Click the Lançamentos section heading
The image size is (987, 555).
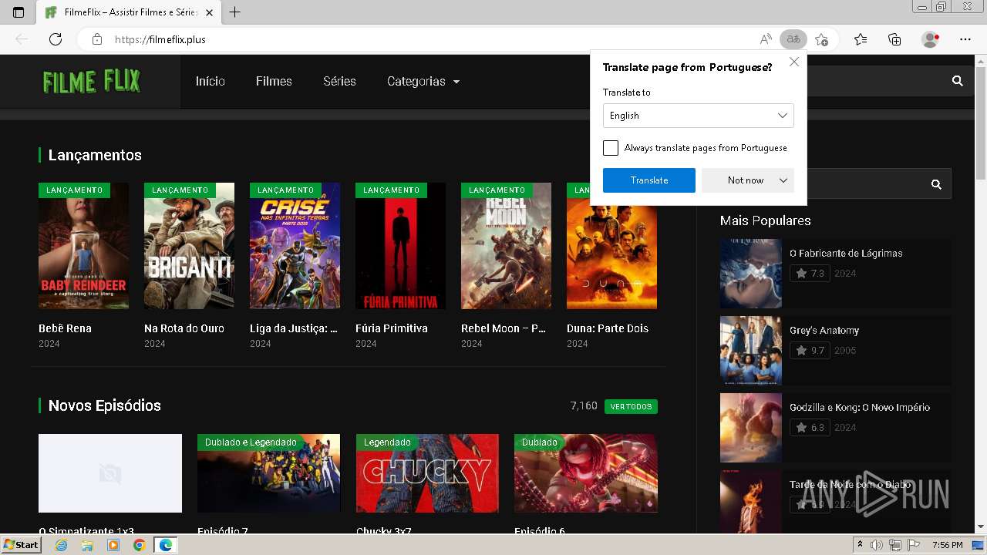click(95, 155)
